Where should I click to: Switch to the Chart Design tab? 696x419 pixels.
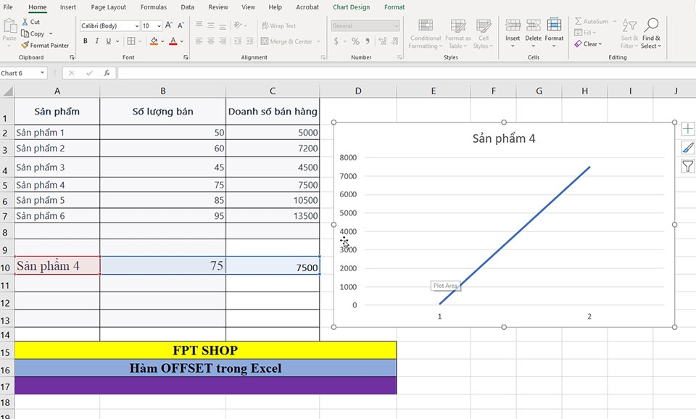(351, 7)
